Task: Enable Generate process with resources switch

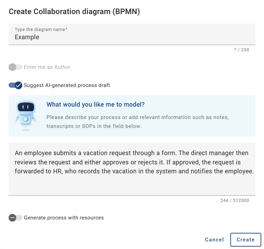Action: (x=15, y=218)
